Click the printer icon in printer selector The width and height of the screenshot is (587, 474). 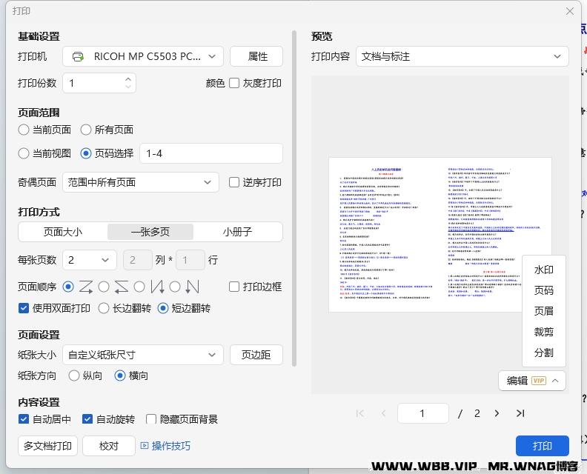(x=78, y=56)
